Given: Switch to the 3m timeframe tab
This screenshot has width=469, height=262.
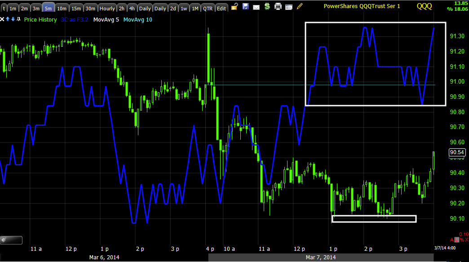Looking at the screenshot, I should point(36,9).
